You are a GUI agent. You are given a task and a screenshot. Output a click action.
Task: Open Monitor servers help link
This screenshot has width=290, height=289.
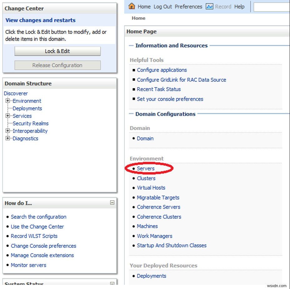(x=28, y=265)
